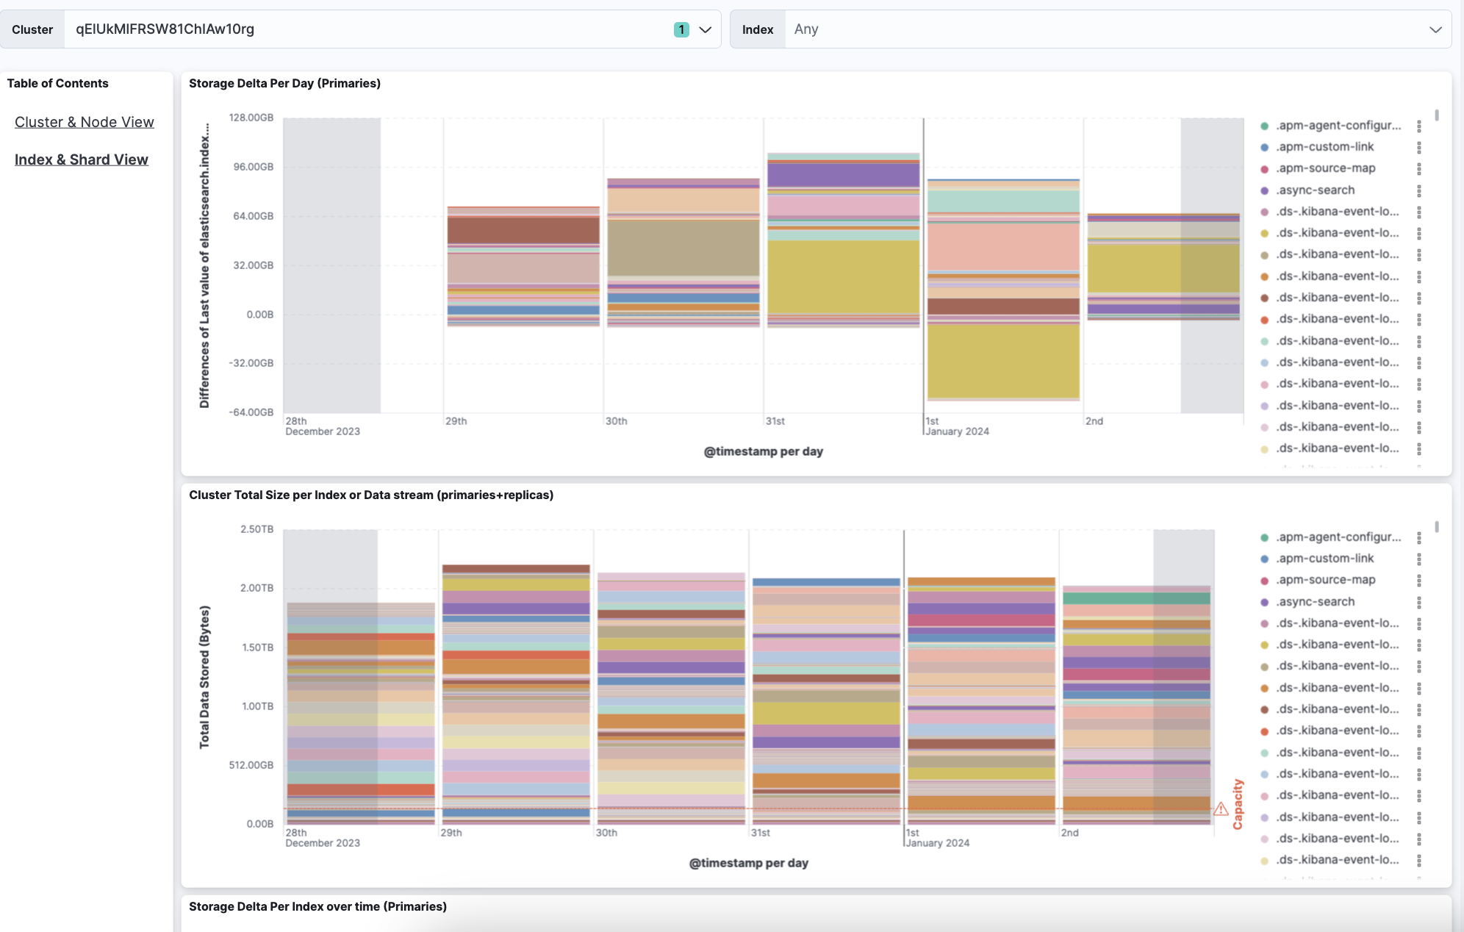This screenshot has height=932, width=1464.
Task: Expand the Index dropdown chevron
Action: click(x=1435, y=29)
